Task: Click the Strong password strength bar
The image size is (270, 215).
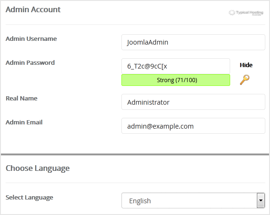Action: click(176, 80)
